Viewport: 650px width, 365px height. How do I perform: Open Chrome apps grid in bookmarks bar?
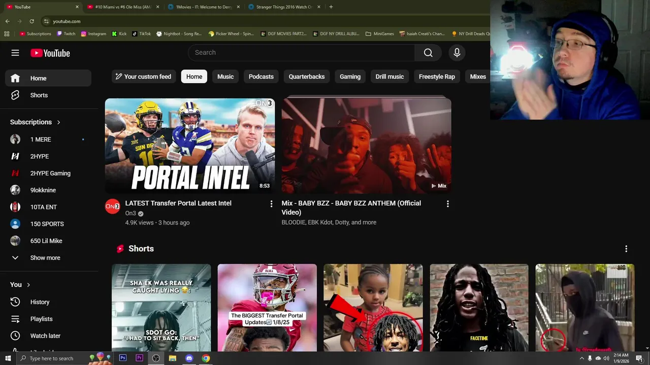coord(7,34)
